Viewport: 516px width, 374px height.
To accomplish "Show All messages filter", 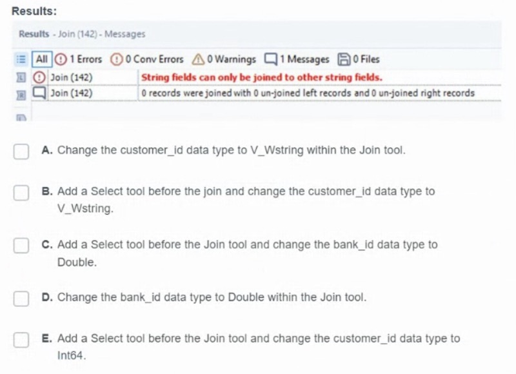I will point(41,59).
